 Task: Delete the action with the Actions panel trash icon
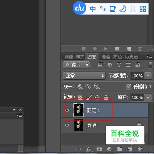(x=140, y=49)
